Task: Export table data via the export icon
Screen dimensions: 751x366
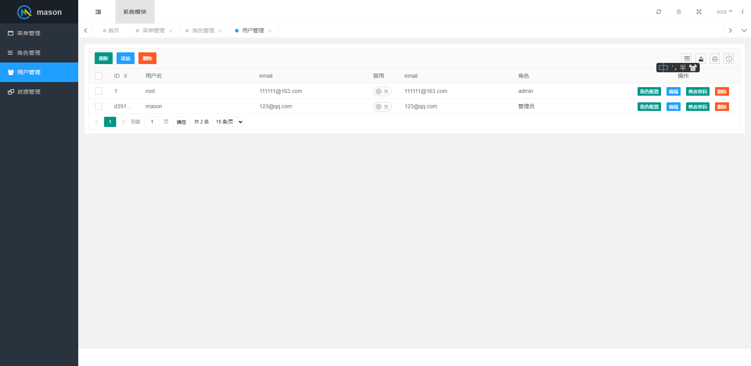Action: [x=701, y=59]
